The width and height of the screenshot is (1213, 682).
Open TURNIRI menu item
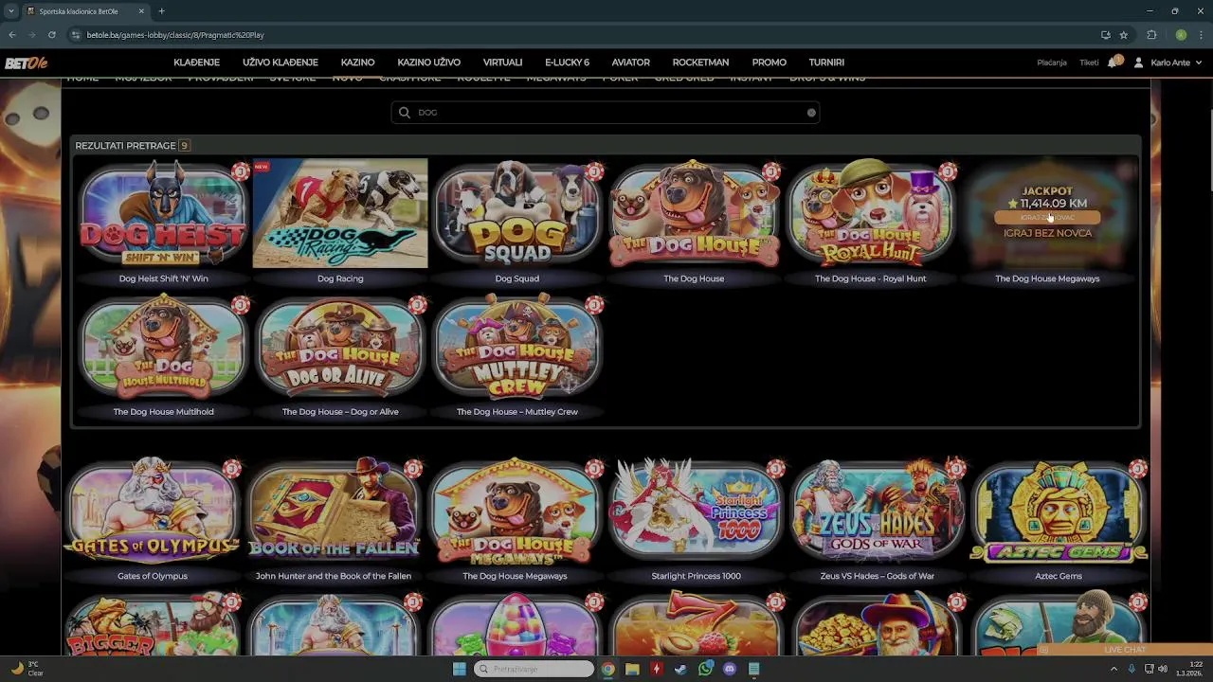coord(826,63)
